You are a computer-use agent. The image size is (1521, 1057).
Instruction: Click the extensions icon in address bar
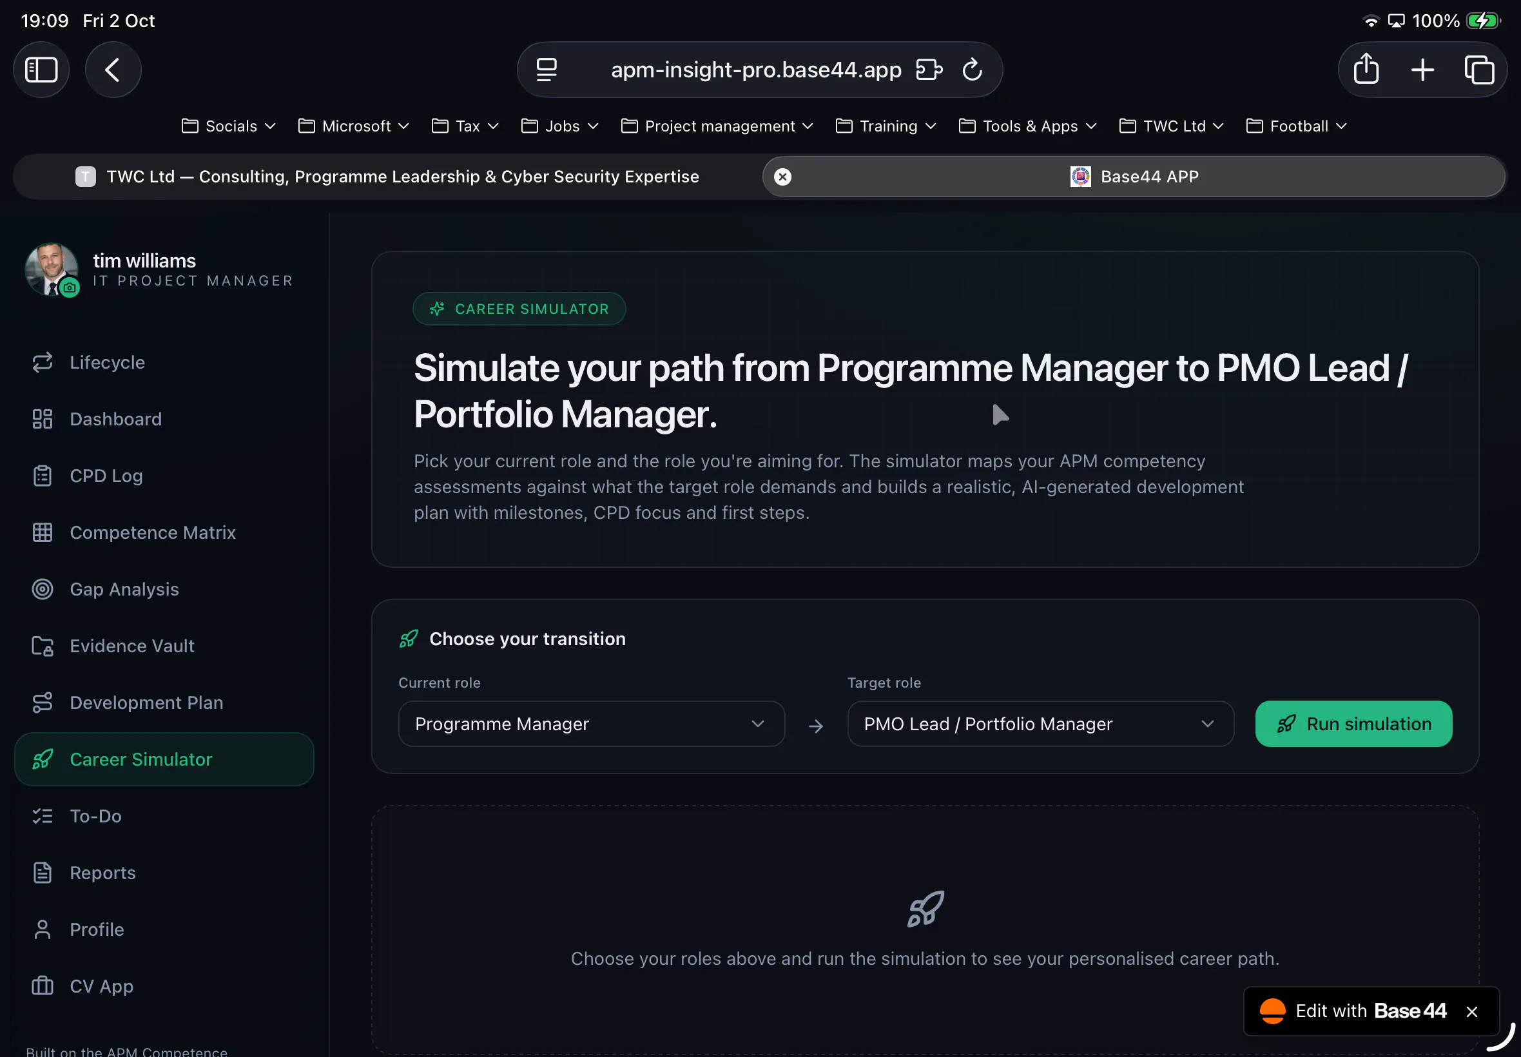929,70
